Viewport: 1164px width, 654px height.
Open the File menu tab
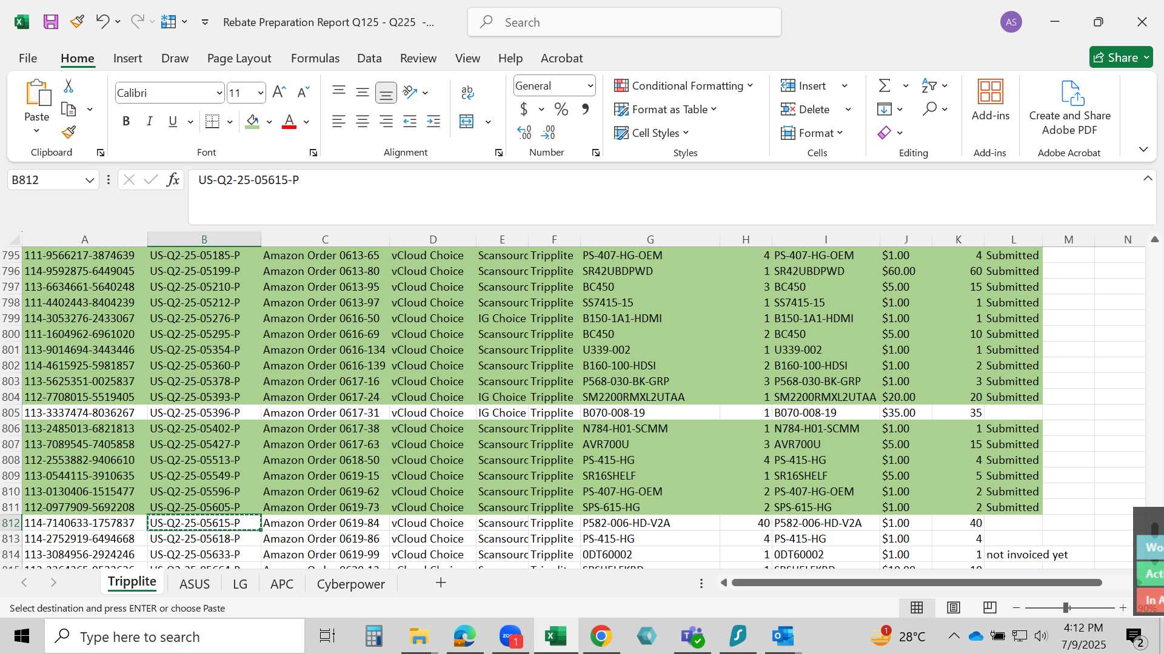(28, 58)
